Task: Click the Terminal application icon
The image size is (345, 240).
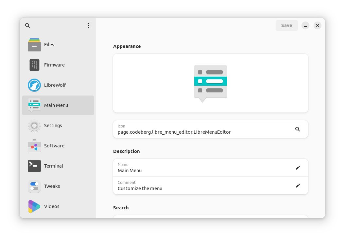Action: click(x=34, y=166)
